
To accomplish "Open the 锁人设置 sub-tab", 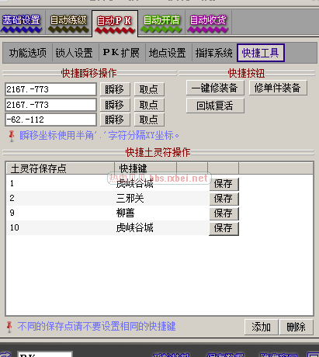I will pos(75,53).
